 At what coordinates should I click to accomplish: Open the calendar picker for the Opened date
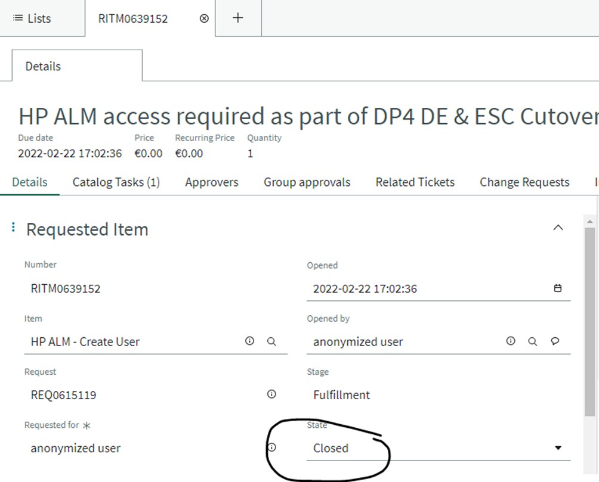pyautogui.click(x=557, y=288)
